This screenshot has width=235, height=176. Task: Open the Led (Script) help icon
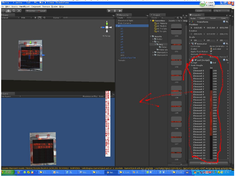[224, 60]
